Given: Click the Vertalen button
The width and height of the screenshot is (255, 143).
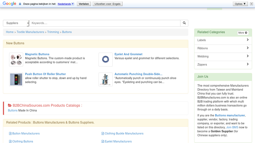Looking at the screenshot, I should coord(84,4).
